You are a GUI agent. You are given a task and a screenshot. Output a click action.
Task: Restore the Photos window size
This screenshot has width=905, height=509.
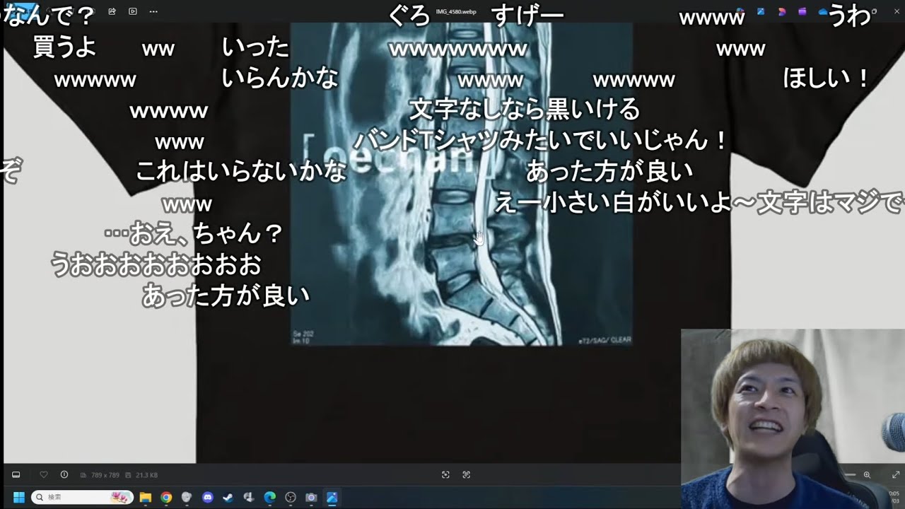pyautogui.click(x=874, y=11)
